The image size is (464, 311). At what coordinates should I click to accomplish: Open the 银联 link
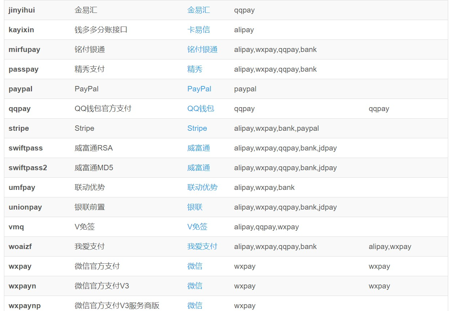tap(195, 207)
